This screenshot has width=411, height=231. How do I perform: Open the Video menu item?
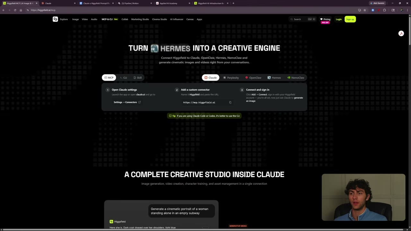coord(85,19)
